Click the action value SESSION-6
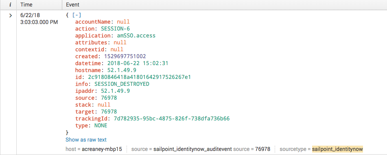The height and width of the screenshot is (155, 387). coord(115,29)
